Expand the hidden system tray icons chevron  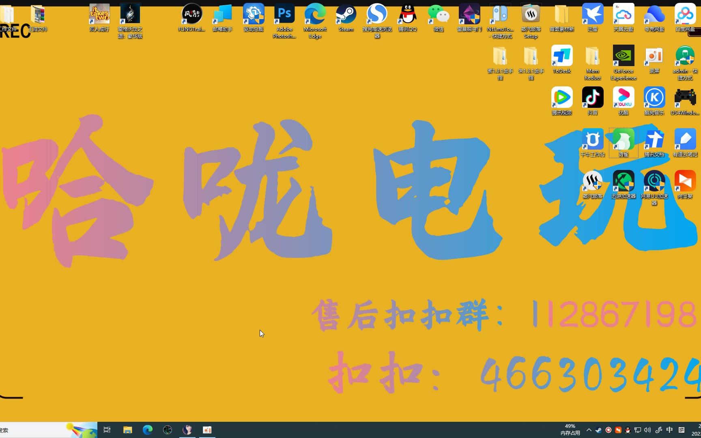click(x=589, y=430)
